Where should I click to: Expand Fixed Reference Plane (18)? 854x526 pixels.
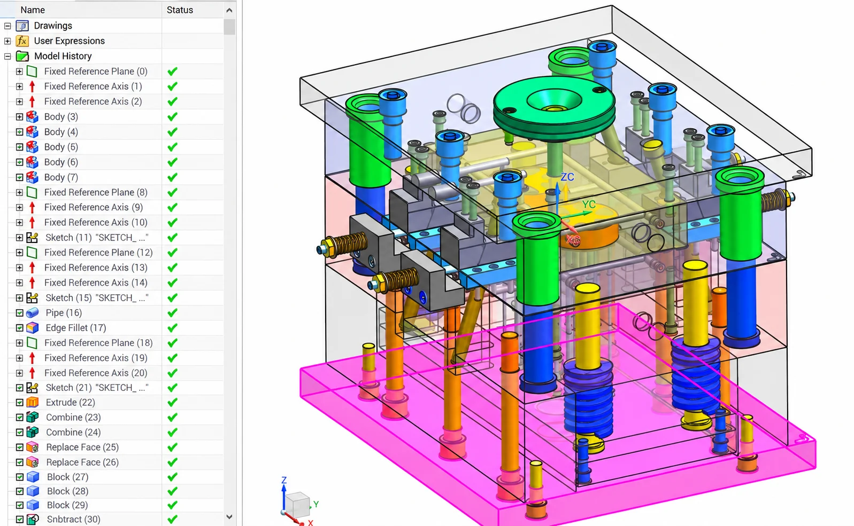tap(19, 342)
